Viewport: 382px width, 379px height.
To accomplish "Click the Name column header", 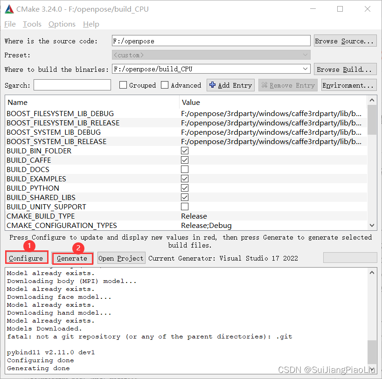I will pyautogui.click(x=92, y=102).
